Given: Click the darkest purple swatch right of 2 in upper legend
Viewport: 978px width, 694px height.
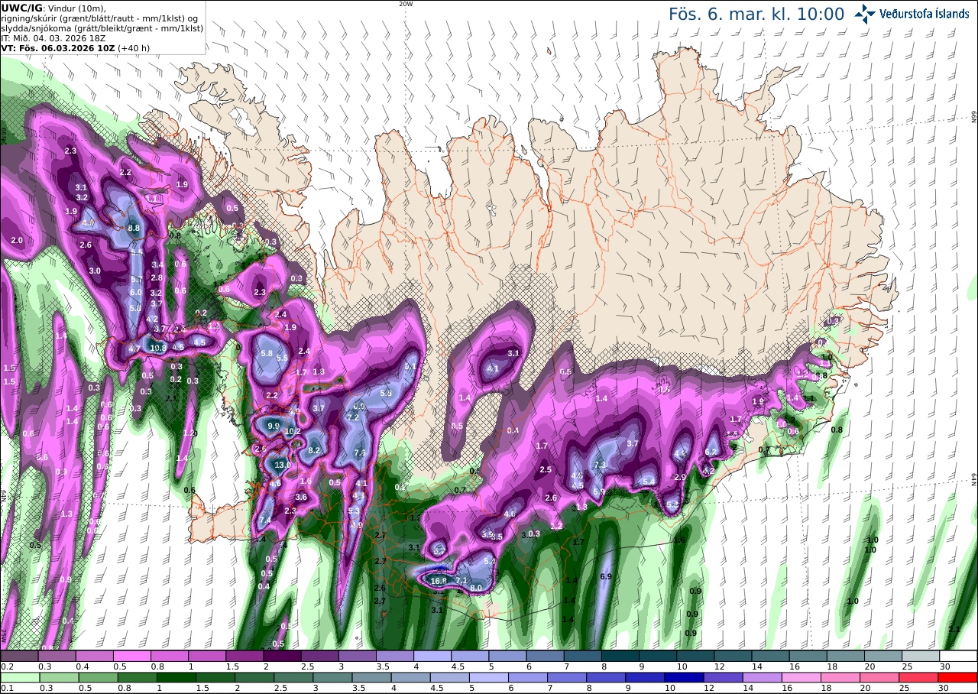Looking at the screenshot, I should (282, 656).
